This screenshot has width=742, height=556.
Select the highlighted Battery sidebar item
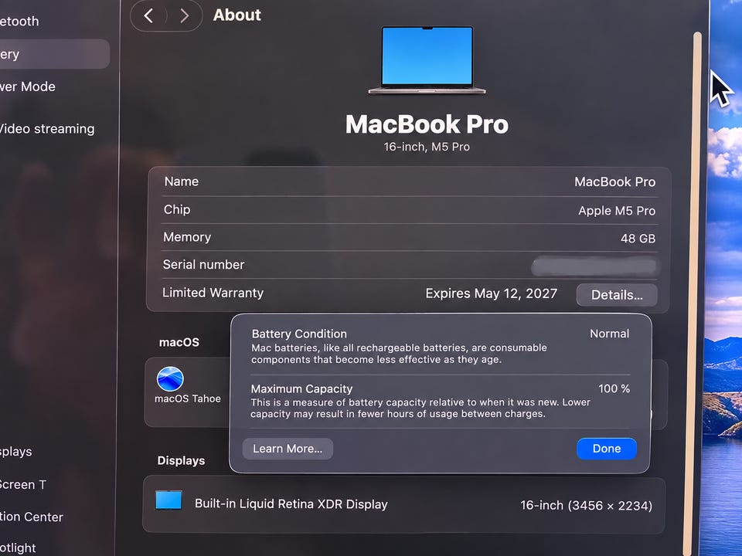54,54
